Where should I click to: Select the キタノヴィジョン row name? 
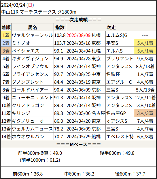click(x=30, y=59)
